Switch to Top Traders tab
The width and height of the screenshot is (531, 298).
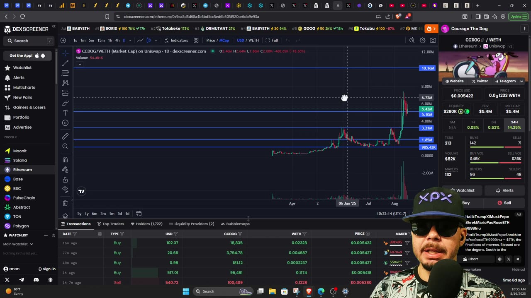[x=110, y=224]
